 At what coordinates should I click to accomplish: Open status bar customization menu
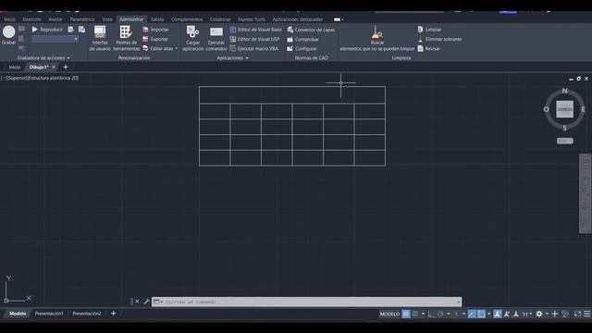(x=587, y=314)
